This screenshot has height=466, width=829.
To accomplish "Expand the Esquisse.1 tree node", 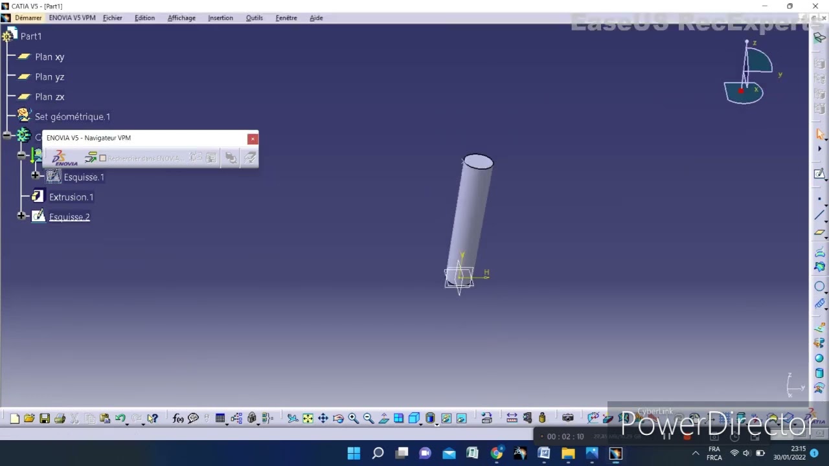I will click(36, 175).
